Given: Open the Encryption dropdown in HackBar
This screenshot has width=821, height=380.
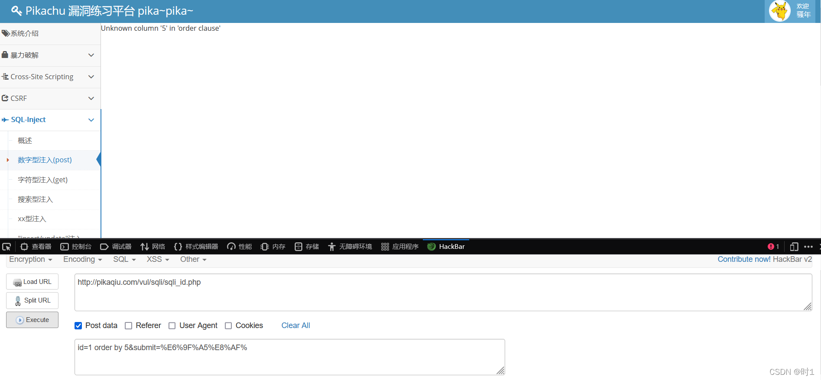Looking at the screenshot, I should coord(31,259).
